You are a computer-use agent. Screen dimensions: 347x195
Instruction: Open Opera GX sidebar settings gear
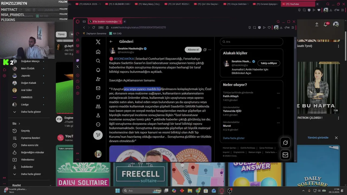[x=78, y=93]
